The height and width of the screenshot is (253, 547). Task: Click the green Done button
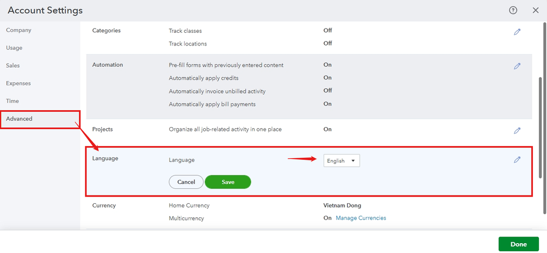pyautogui.click(x=518, y=244)
